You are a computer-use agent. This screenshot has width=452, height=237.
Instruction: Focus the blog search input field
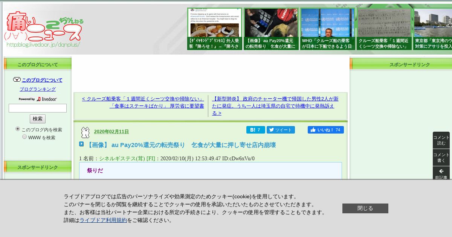(x=38, y=108)
